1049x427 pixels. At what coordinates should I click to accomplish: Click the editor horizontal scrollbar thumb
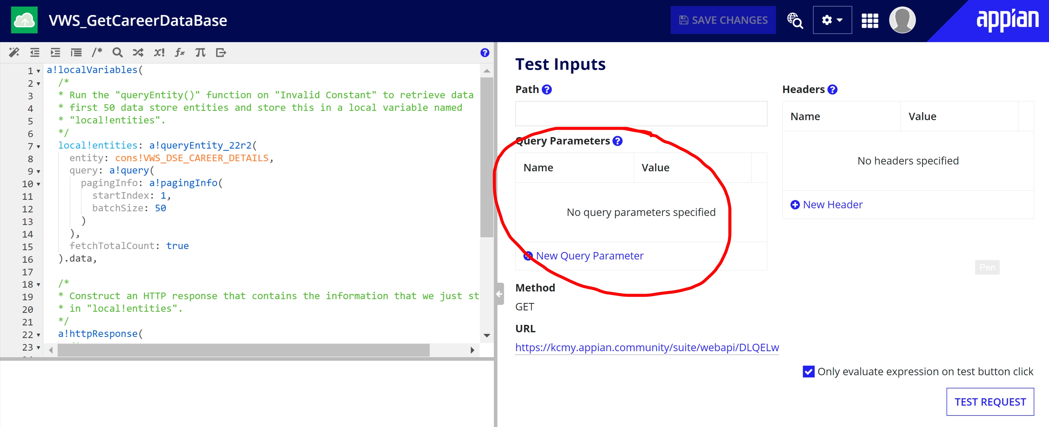pyautogui.click(x=243, y=350)
